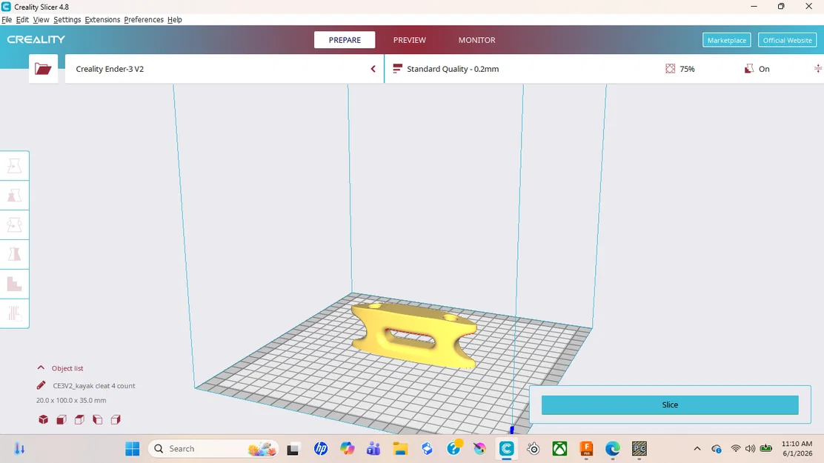Image resolution: width=824 pixels, height=463 pixels.
Task: Select CE3V2_kayak cleat 4 count object
Action: click(94, 386)
